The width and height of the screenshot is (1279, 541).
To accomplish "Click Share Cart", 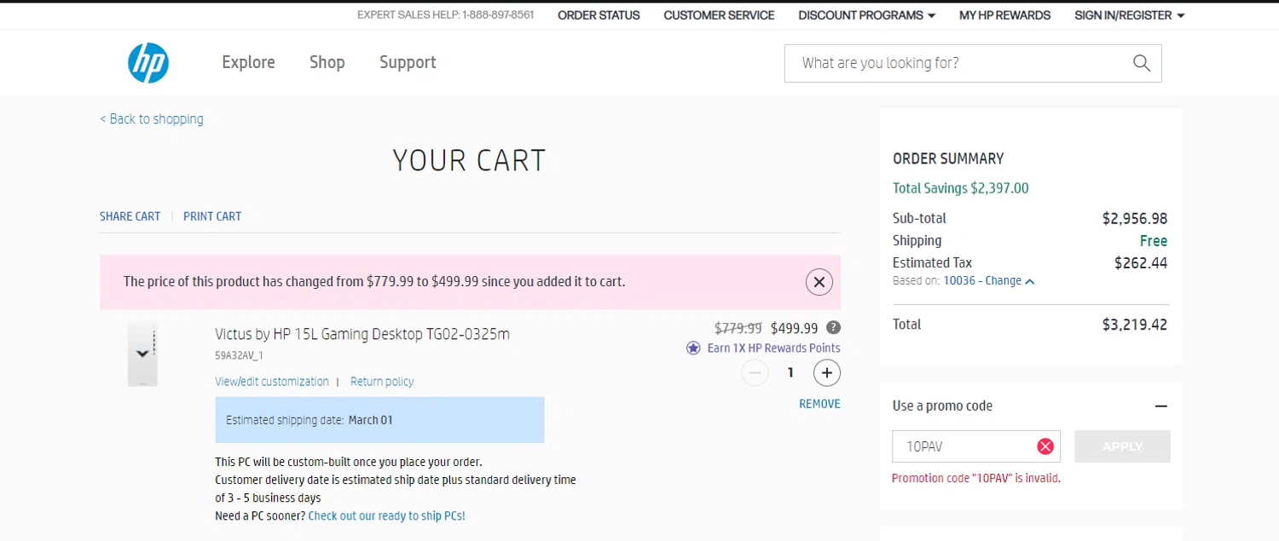I will point(130,216).
